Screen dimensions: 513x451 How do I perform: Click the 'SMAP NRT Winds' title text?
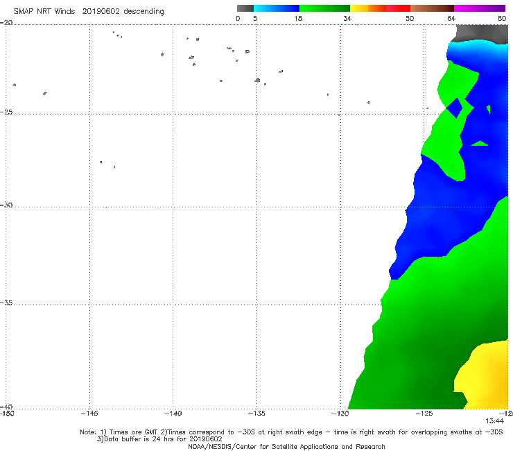(x=44, y=11)
